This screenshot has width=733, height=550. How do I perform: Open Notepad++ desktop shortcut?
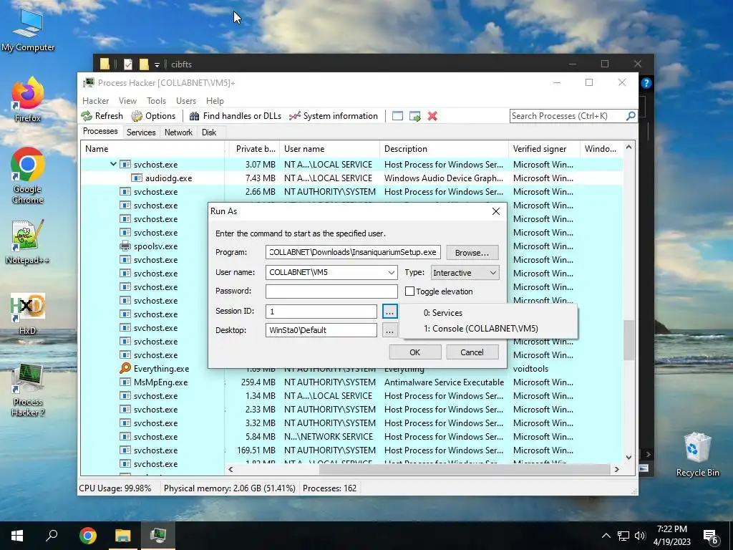(x=28, y=242)
